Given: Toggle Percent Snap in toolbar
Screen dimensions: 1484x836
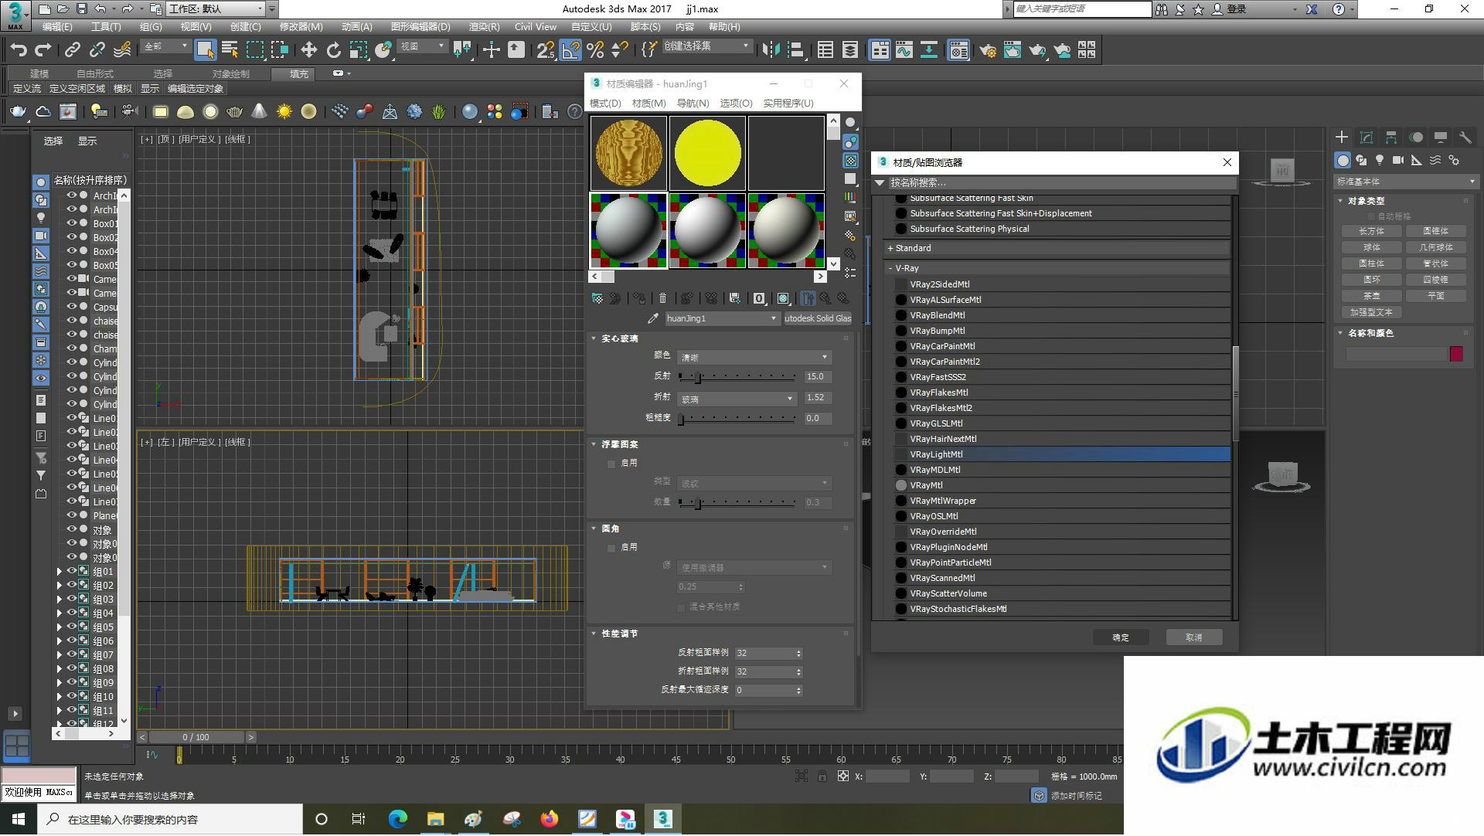Looking at the screenshot, I should (x=595, y=50).
